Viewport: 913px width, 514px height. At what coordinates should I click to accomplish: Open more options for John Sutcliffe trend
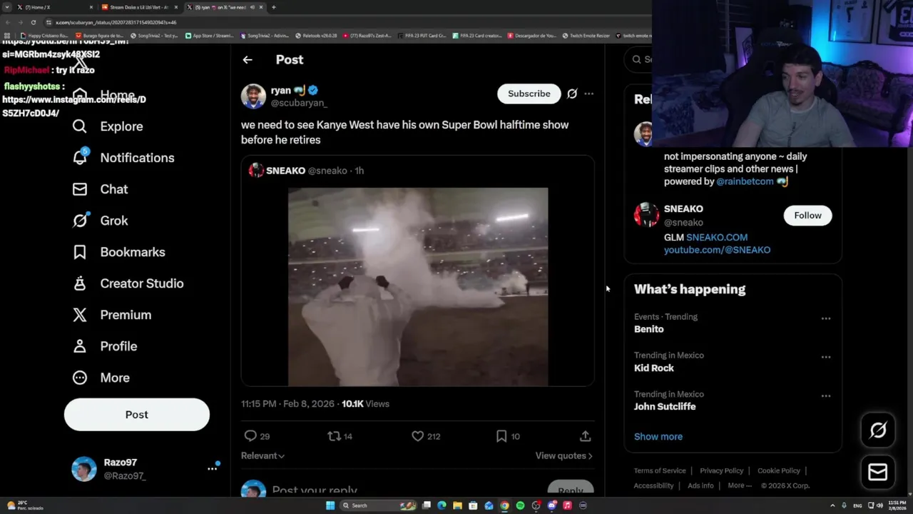tap(826, 395)
